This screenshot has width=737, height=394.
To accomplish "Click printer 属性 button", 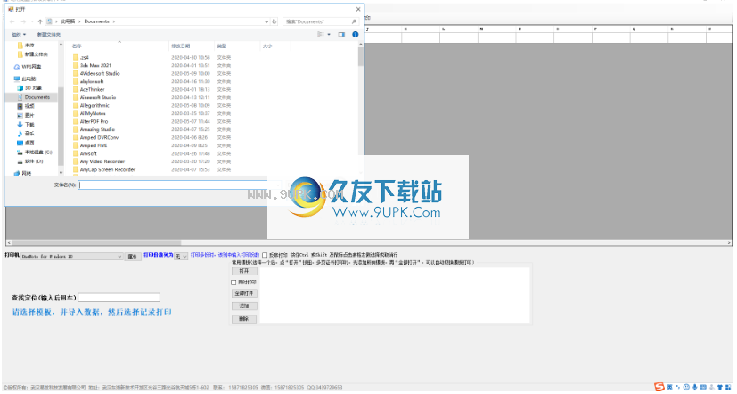I will [133, 257].
